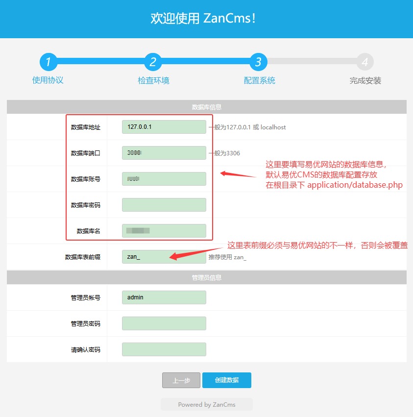Image resolution: width=413 pixels, height=417 pixels.
Task: Click the 请确认密码 label
Action: (86, 350)
